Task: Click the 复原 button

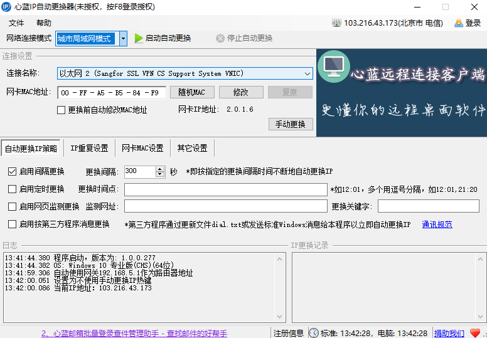Action: [290, 92]
